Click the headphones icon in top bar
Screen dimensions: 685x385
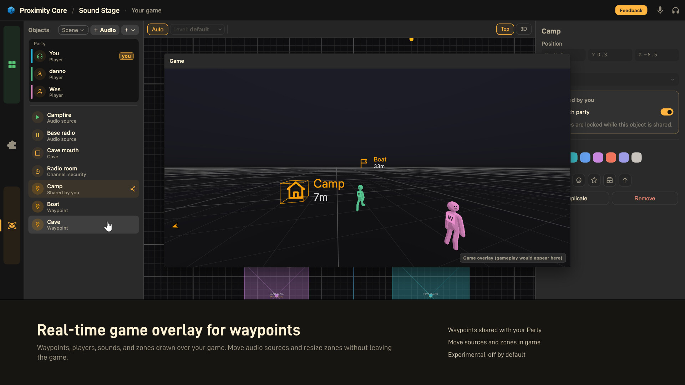(675, 10)
